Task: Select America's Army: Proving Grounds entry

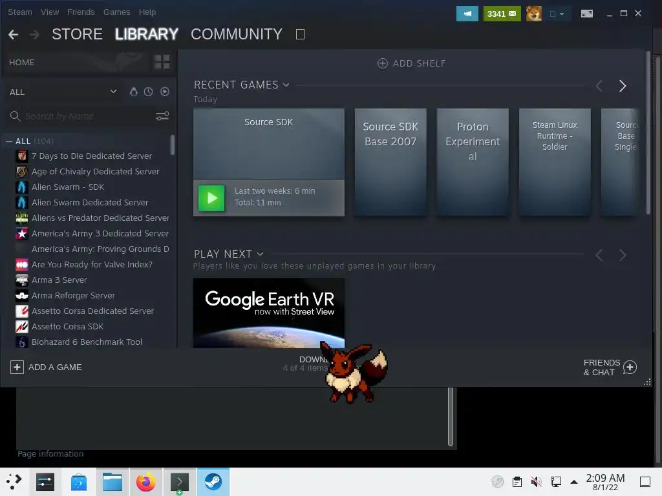Action: pos(92,249)
